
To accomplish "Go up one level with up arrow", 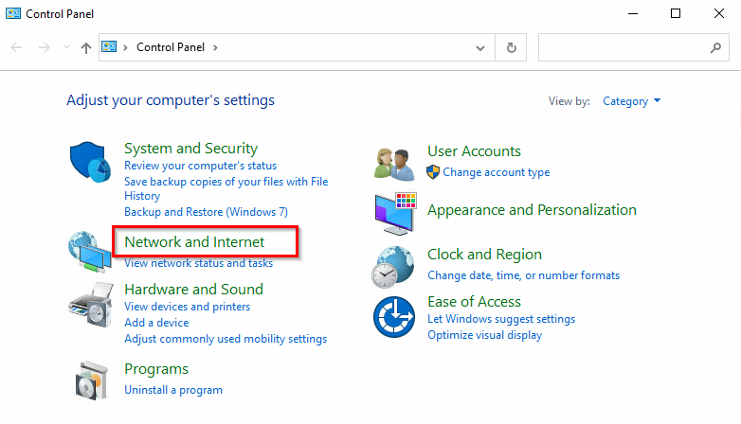I will (x=85, y=47).
